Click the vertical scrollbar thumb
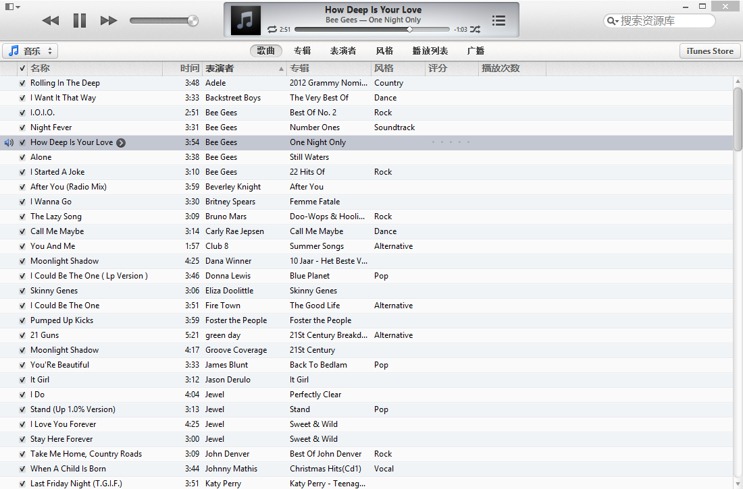Image resolution: width=743 pixels, height=489 pixels. click(738, 119)
